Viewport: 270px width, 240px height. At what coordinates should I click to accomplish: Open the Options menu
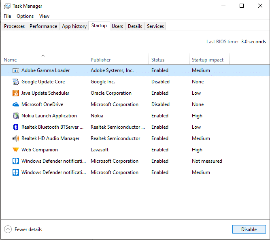pos(25,16)
